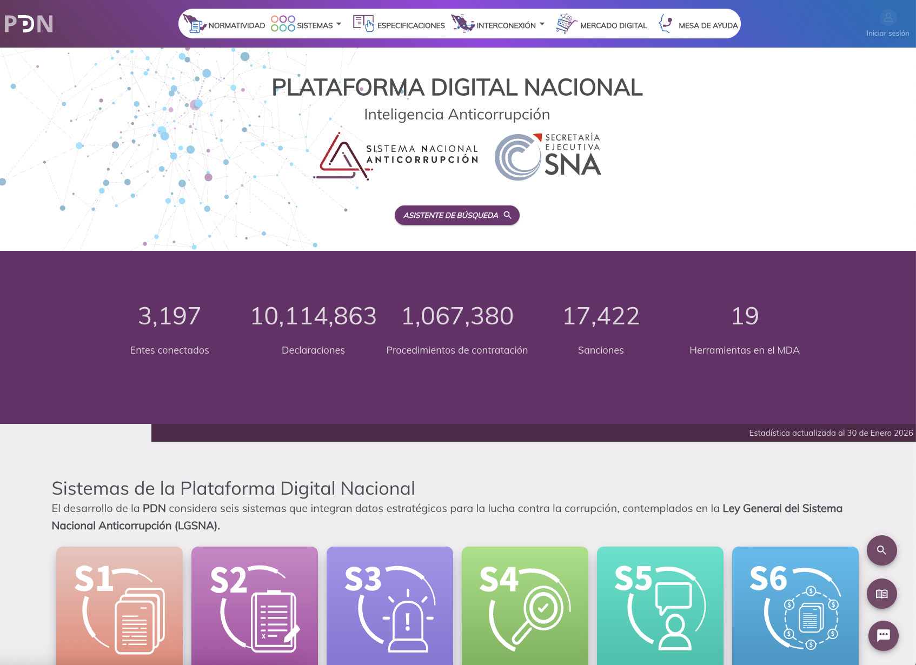Open the S6 contracting system card

[795, 606]
